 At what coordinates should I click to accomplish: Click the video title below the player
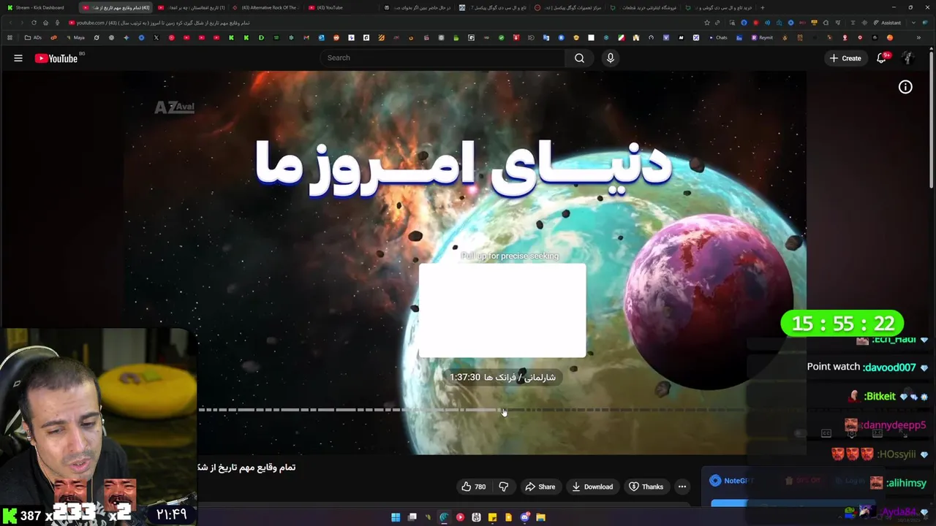[x=246, y=467]
